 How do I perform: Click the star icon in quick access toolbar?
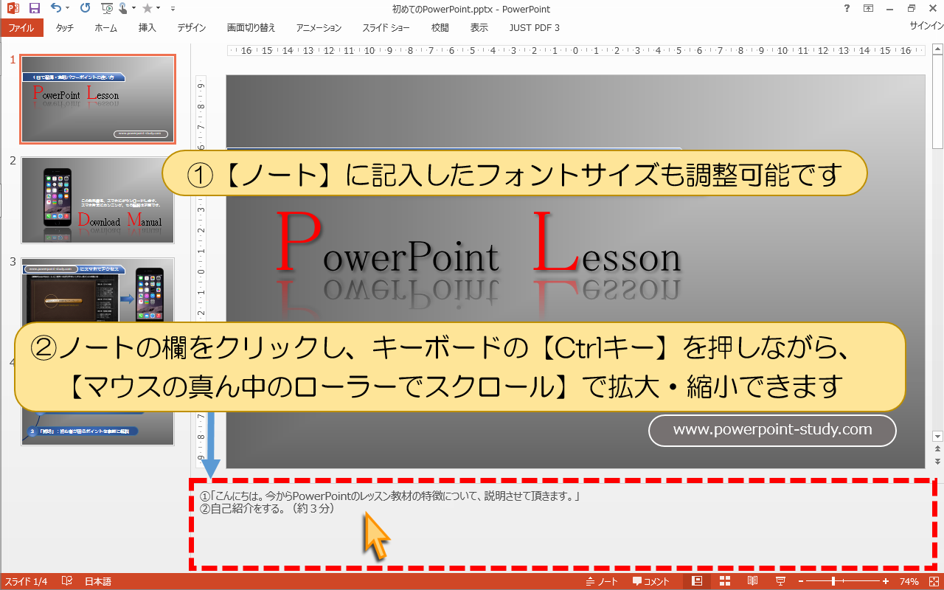point(147,9)
